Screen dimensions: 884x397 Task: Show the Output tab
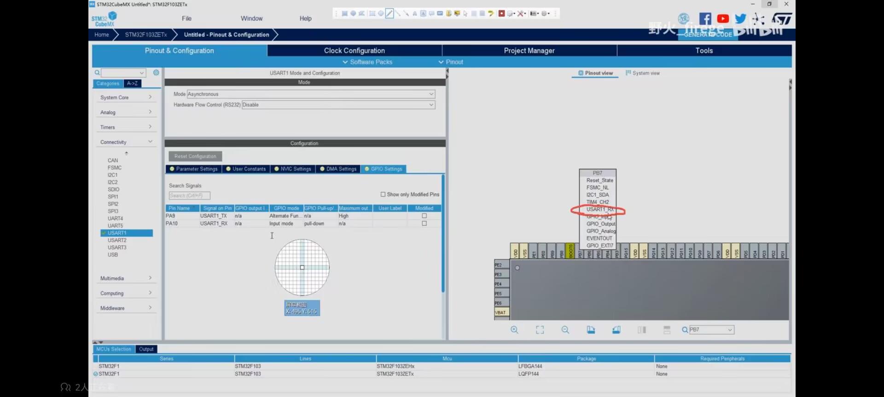coord(146,349)
